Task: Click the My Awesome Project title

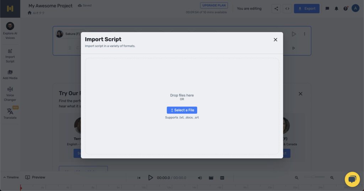Action: click(x=50, y=6)
